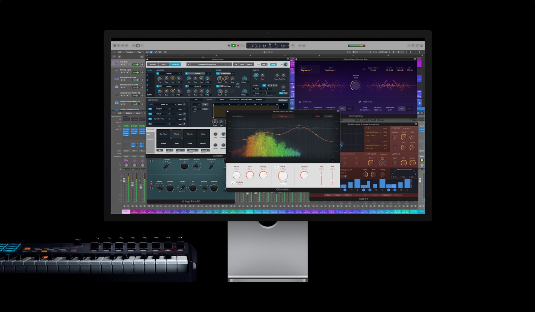The height and width of the screenshot is (312, 535).
Task: Toggle the automation view icon in tracks toolbar
Action: point(156,52)
